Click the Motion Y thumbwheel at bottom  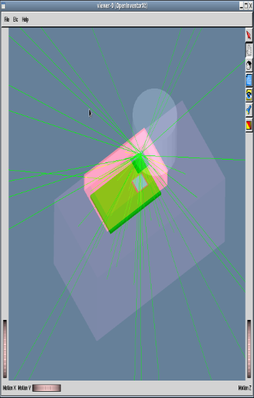pyautogui.click(x=47, y=388)
